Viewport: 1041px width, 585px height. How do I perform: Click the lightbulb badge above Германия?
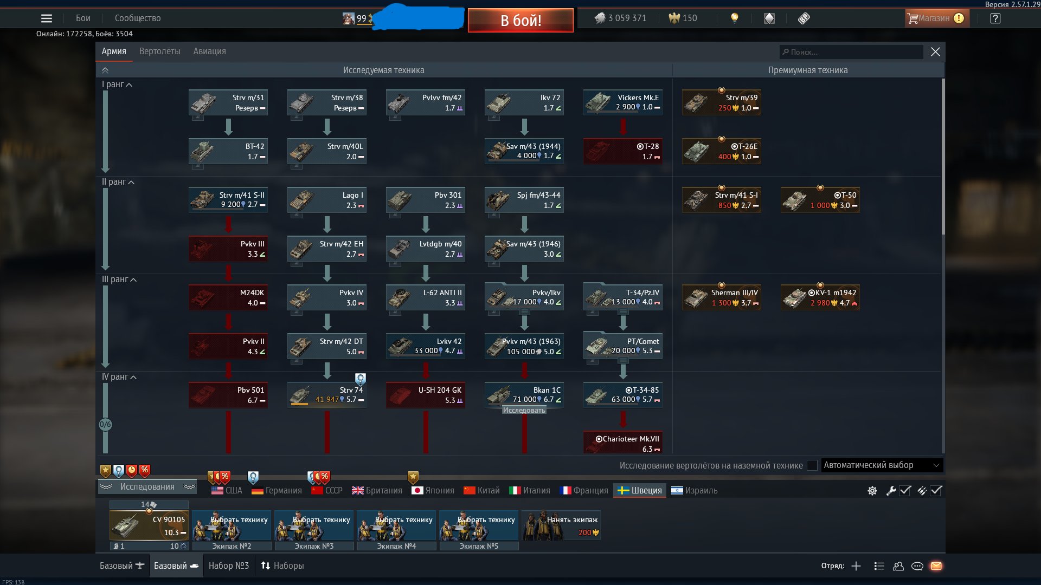[x=253, y=477]
